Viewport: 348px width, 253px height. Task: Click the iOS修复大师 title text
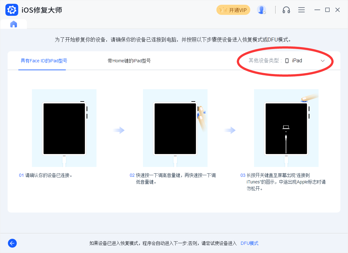42,10
